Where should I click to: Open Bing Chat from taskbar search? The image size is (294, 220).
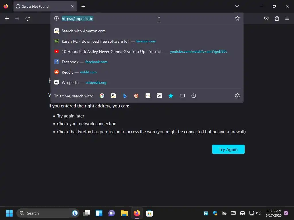pos(75,213)
